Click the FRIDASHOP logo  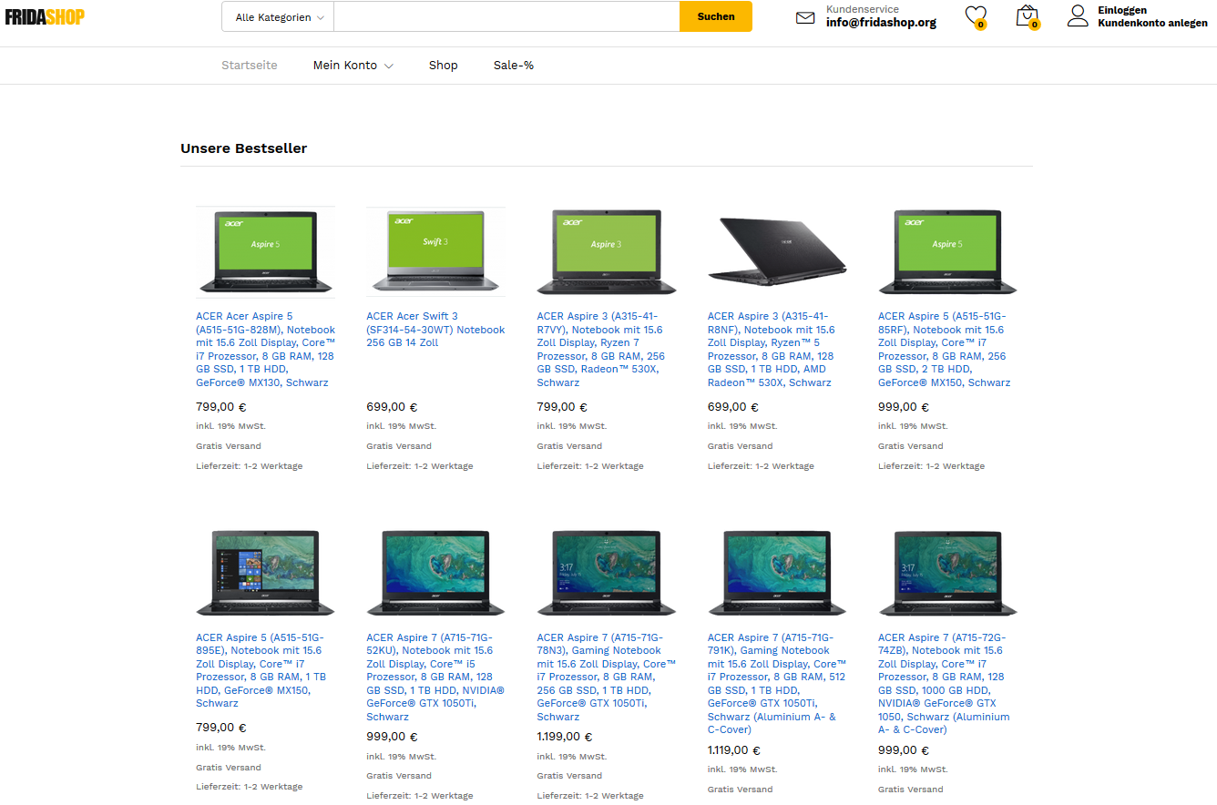pos(45,16)
